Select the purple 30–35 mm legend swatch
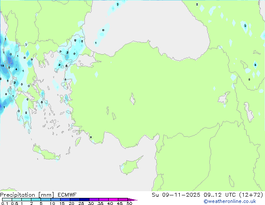The image size is (265, 205). coord(94,200)
